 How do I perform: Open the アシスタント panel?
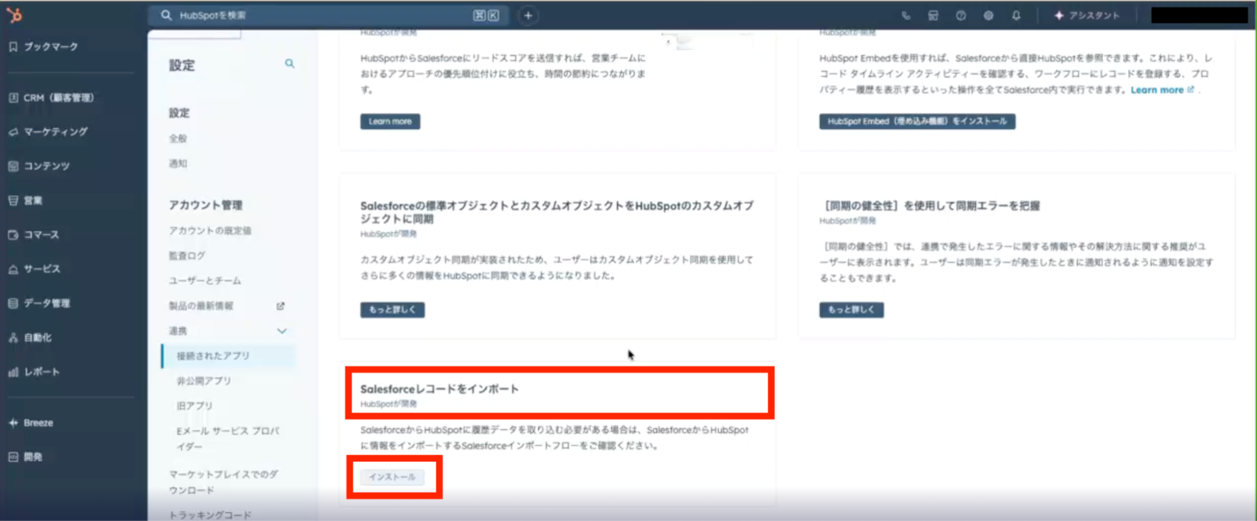1087,16
